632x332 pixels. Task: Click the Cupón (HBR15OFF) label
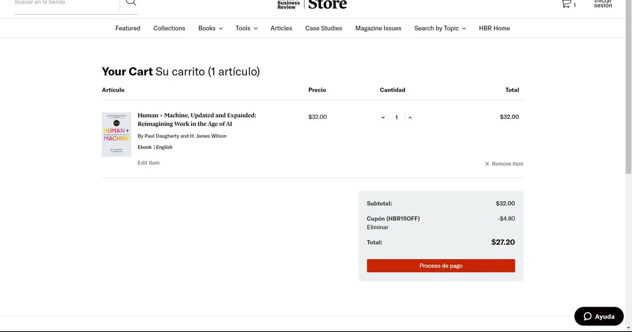pyautogui.click(x=393, y=219)
